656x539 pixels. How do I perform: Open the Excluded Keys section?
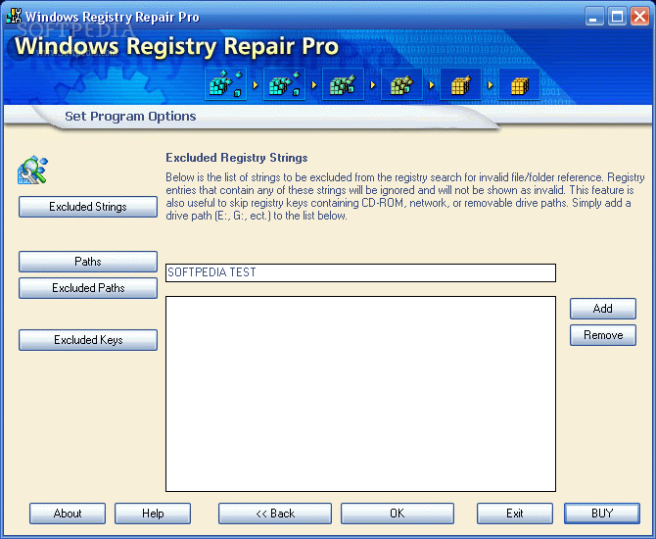pos(88,340)
